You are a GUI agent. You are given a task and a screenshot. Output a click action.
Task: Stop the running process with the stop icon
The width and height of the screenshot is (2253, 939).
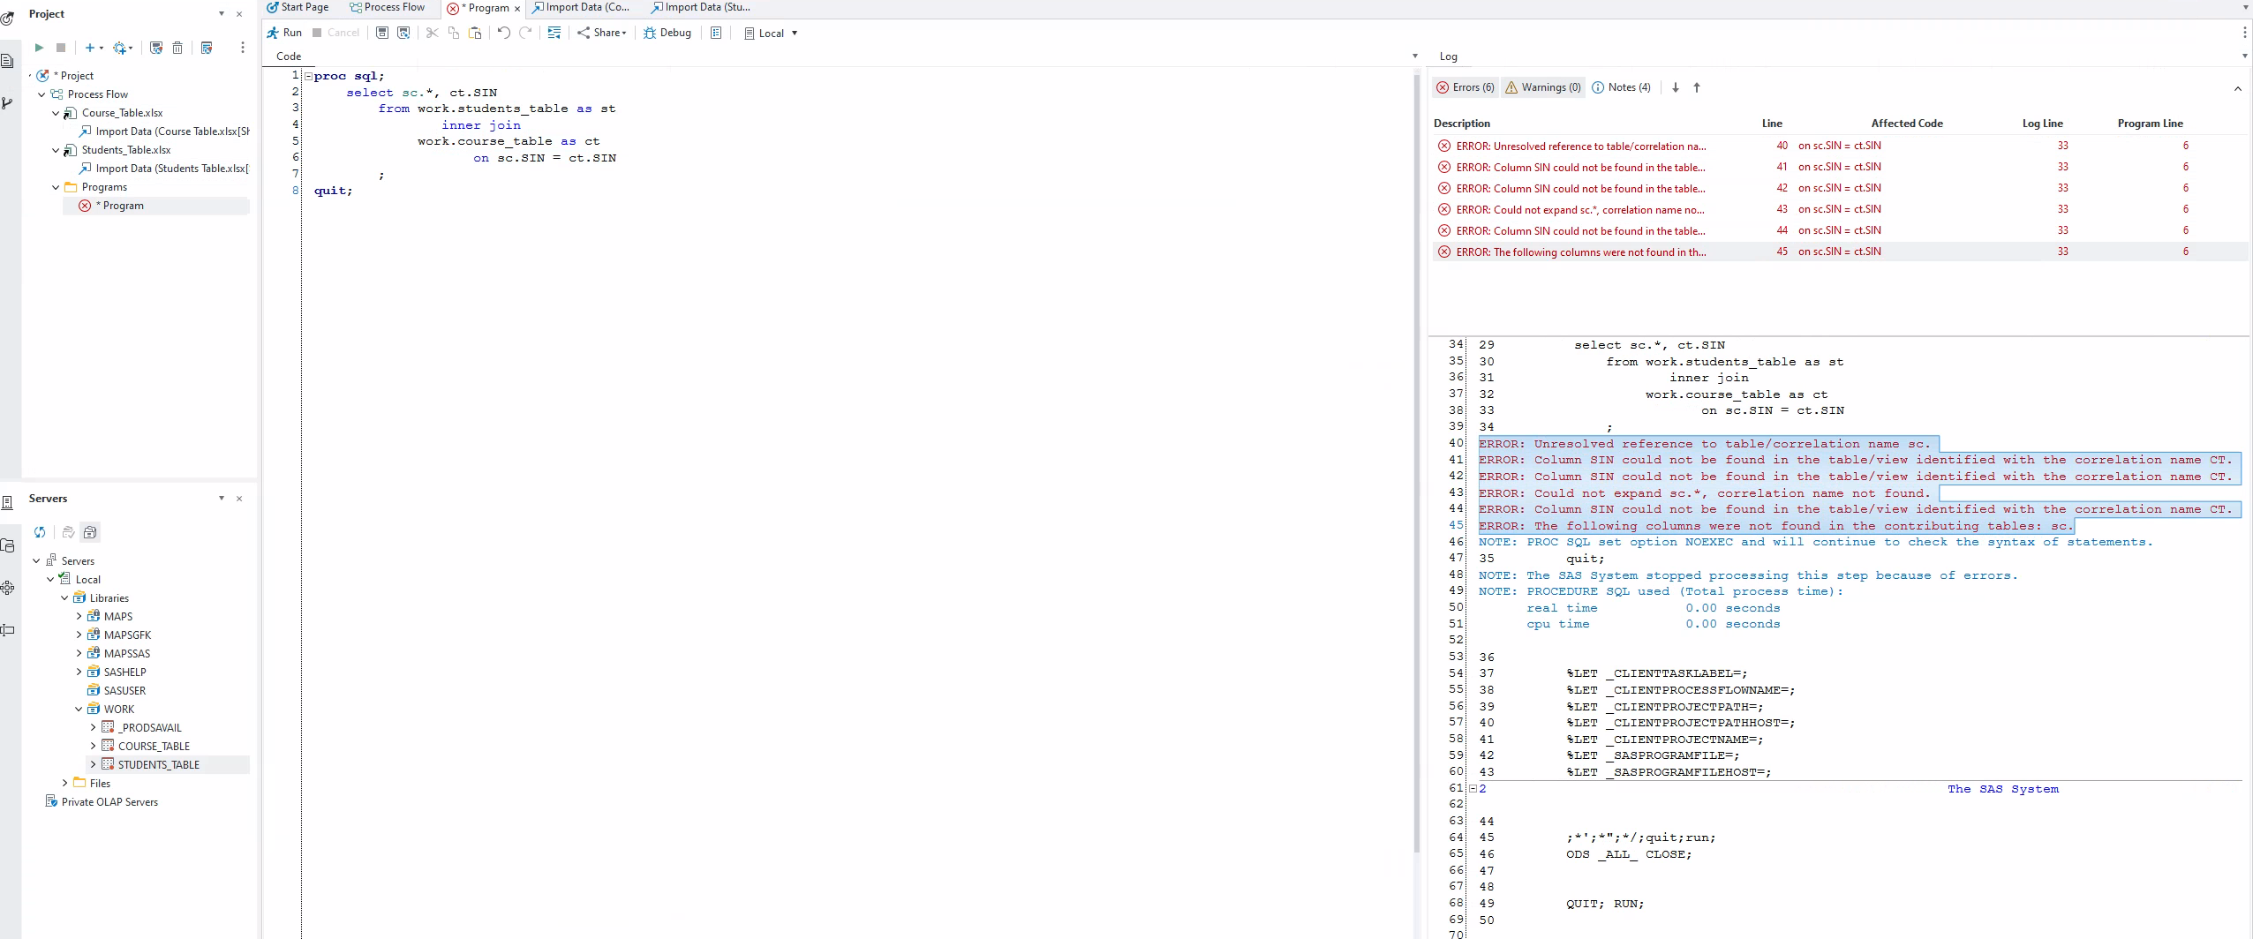[61, 48]
